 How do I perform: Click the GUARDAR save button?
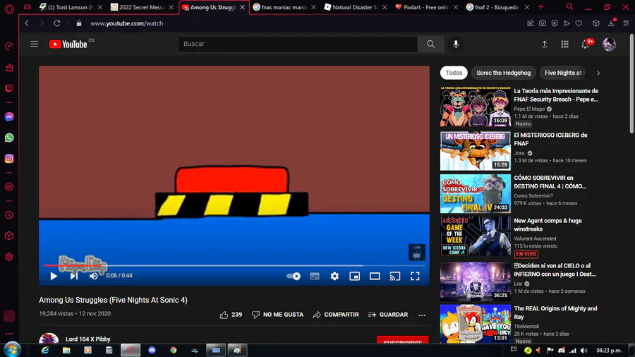pos(388,315)
